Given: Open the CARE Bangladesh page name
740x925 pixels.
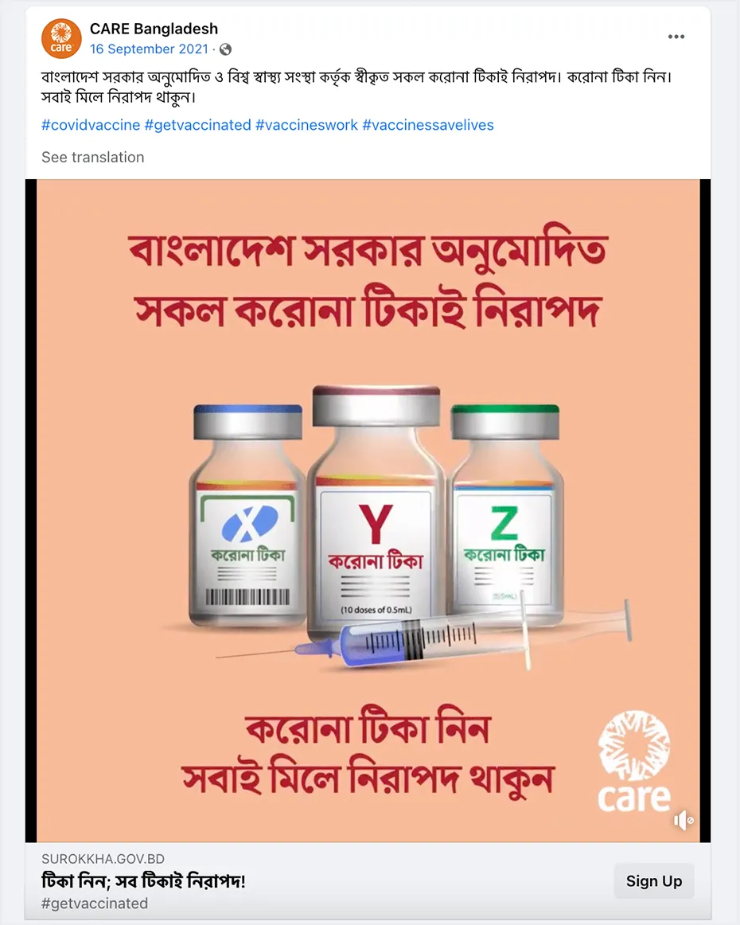Looking at the screenshot, I should point(154,29).
